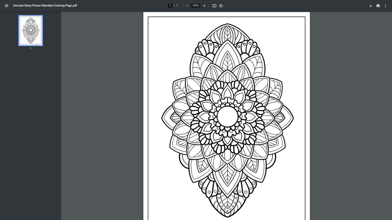This screenshot has width=392, height=220.
Task: Click the page 1 label under the thumbnail
Action: click(x=30, y=48)
